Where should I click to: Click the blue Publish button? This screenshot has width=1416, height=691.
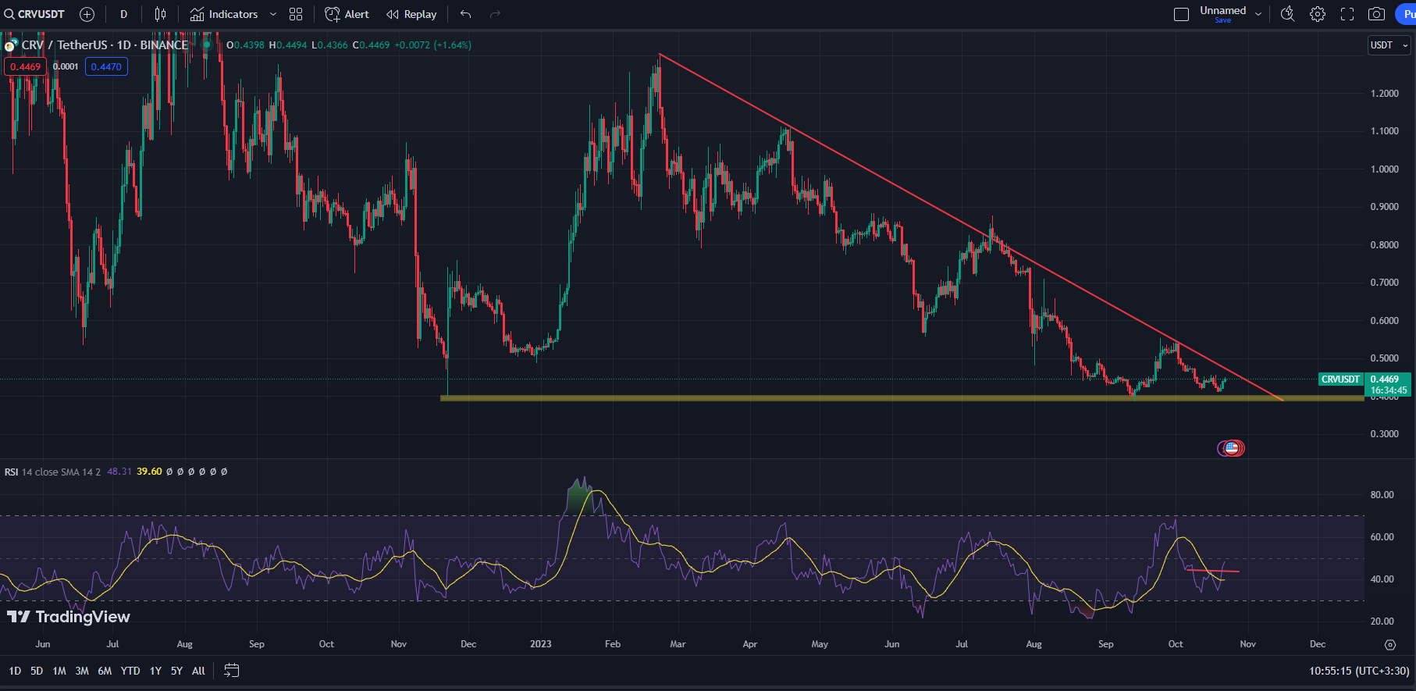[1406, 14]
